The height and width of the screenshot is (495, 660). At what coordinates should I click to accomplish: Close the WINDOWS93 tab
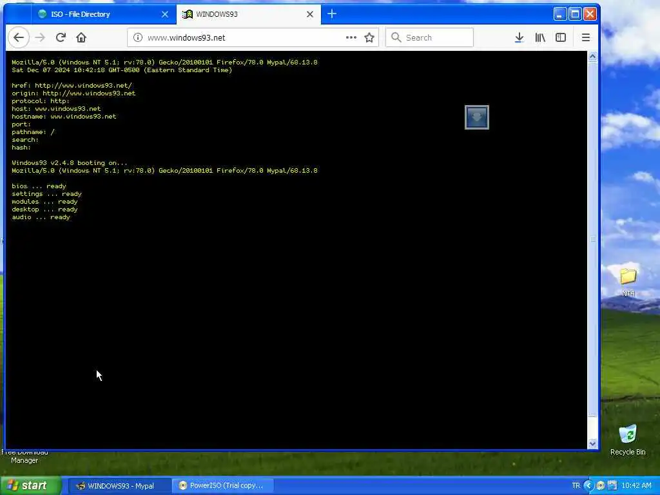tap(310, 14)
